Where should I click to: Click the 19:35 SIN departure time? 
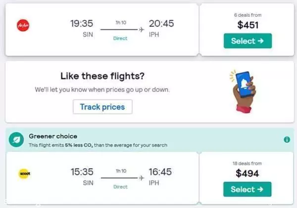(x=82, y=24)
